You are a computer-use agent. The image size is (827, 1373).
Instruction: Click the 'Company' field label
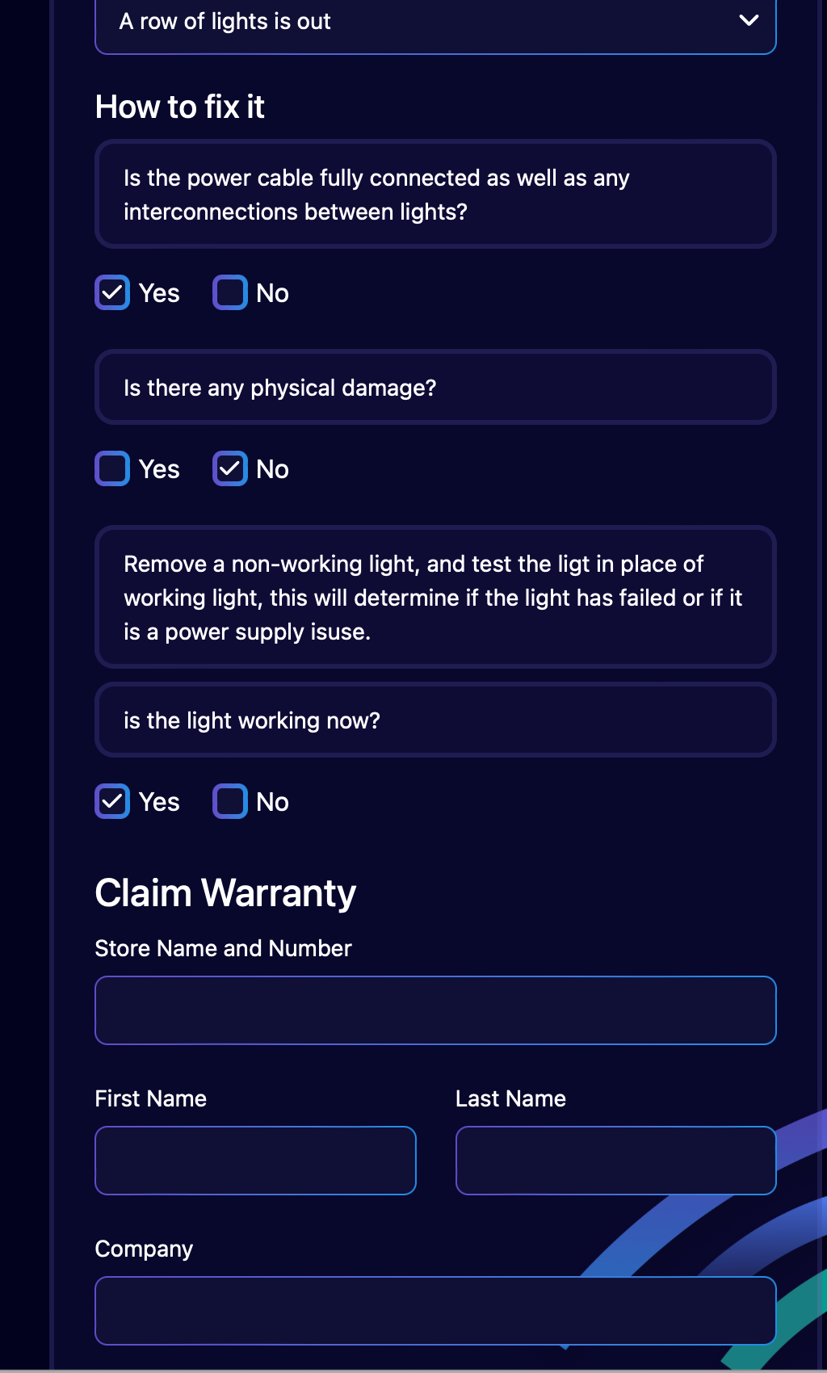[144, 1249]
